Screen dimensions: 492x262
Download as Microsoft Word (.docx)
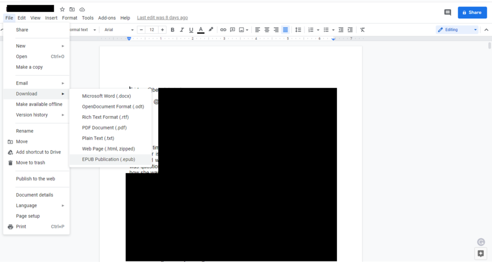tap(111, 96)
